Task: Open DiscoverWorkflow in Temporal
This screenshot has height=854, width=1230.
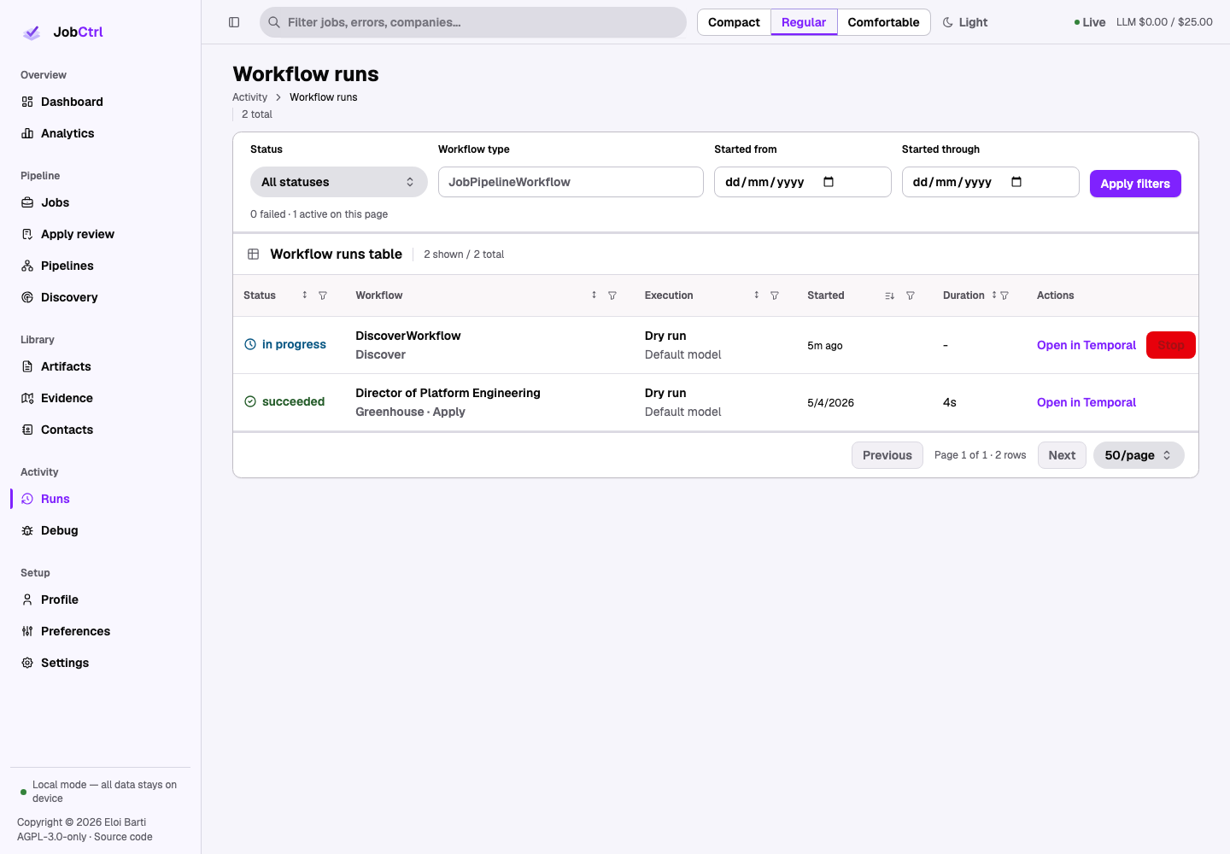Action: tap(1086, 345)
